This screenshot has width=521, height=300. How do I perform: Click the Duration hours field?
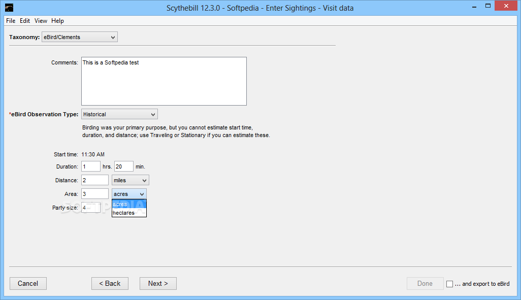click(x=91, y=166)
